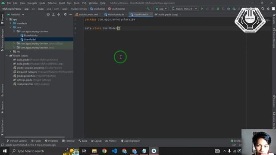Click the Apply Changes and Restart Activity icon
Screen dimensions: 276x155
pyautogui.click(x=207, y=9)
